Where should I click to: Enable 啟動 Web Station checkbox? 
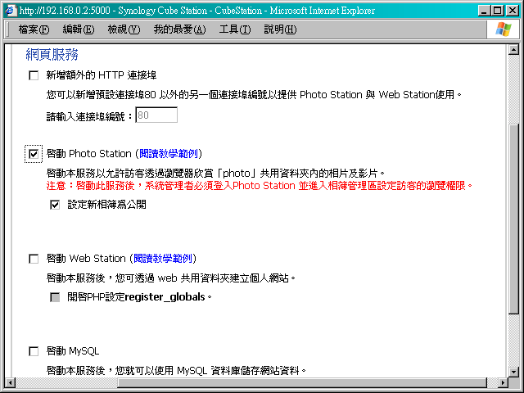(x=34, y=259)
